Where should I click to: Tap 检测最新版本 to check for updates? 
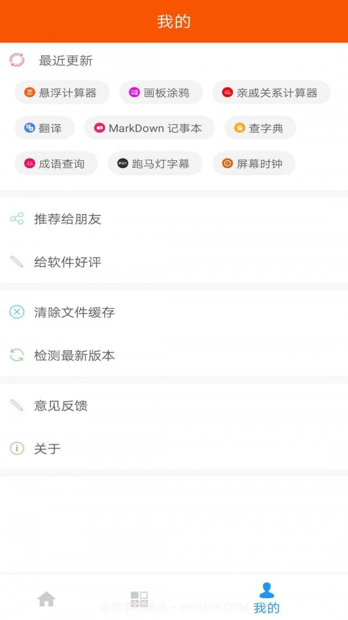click(74, 356)
